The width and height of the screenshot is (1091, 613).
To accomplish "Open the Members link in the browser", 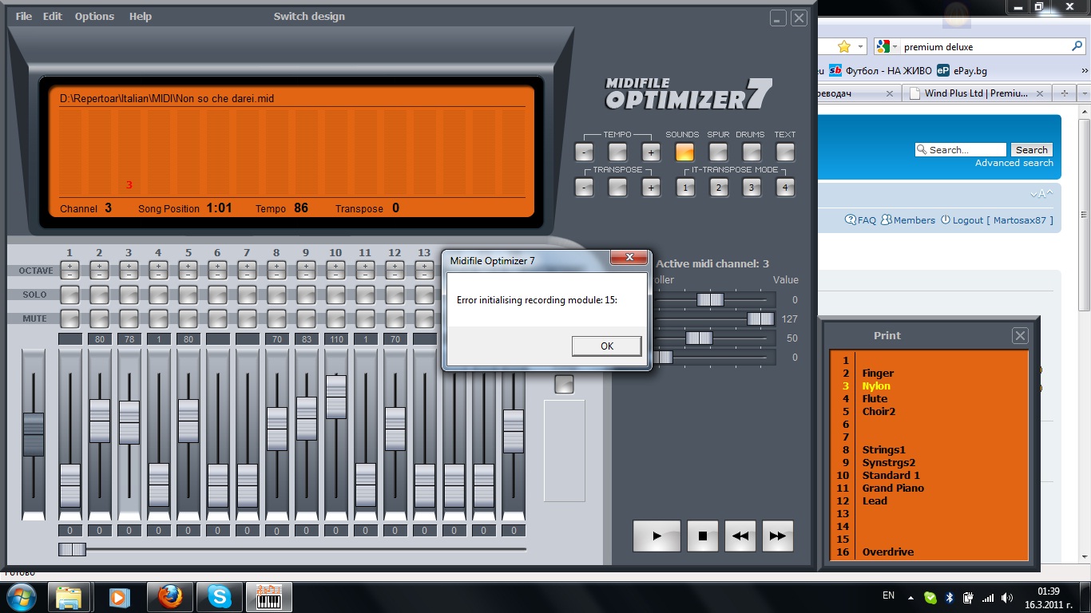I will click(x=908, y=220).
